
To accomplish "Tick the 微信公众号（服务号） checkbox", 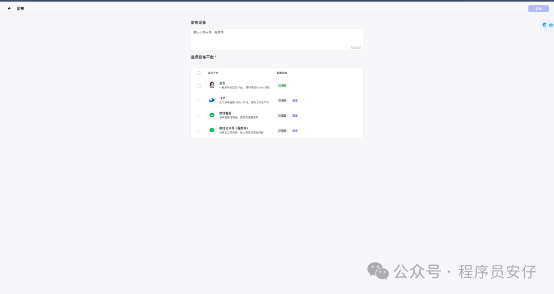I will tap(199, 131).
